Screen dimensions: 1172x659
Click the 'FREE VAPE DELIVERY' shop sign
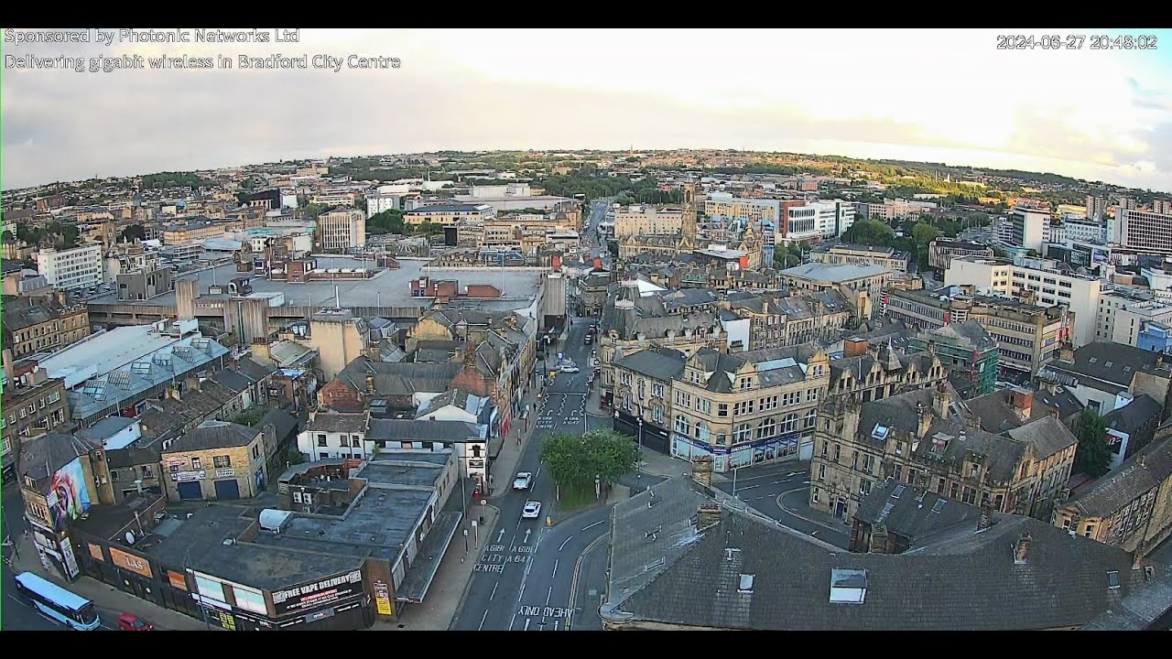tap(318, 592)
